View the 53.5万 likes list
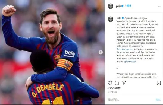Image resolution: width=163 pixels, height=105 pixels. click(x=114, y=88)
